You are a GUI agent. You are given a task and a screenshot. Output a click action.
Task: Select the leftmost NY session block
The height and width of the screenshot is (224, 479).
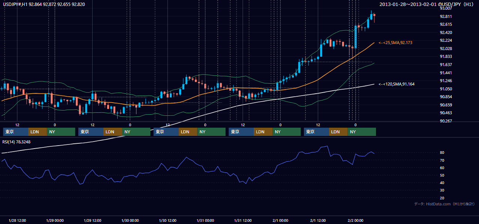tap(61, 132)
